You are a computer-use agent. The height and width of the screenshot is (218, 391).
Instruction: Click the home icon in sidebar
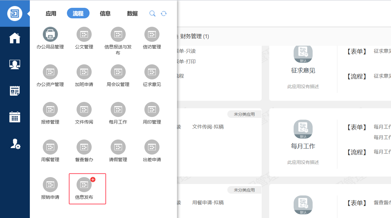pyautogui.click(x=15, y=38)
